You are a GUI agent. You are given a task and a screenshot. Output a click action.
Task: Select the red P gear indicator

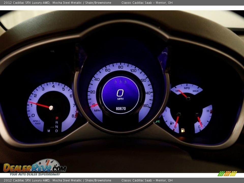coord(57,118)
